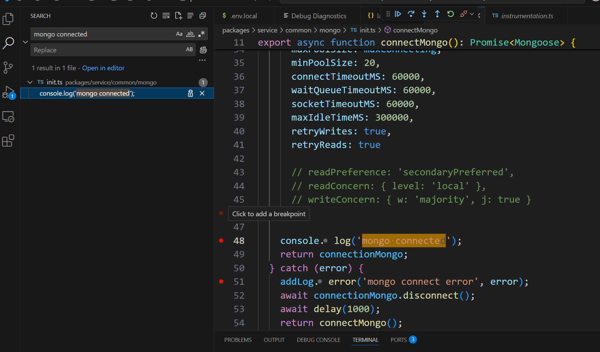Open the Explorer sidebar view
This screenshot has height=352, width=600.
[x=8, y=19]
